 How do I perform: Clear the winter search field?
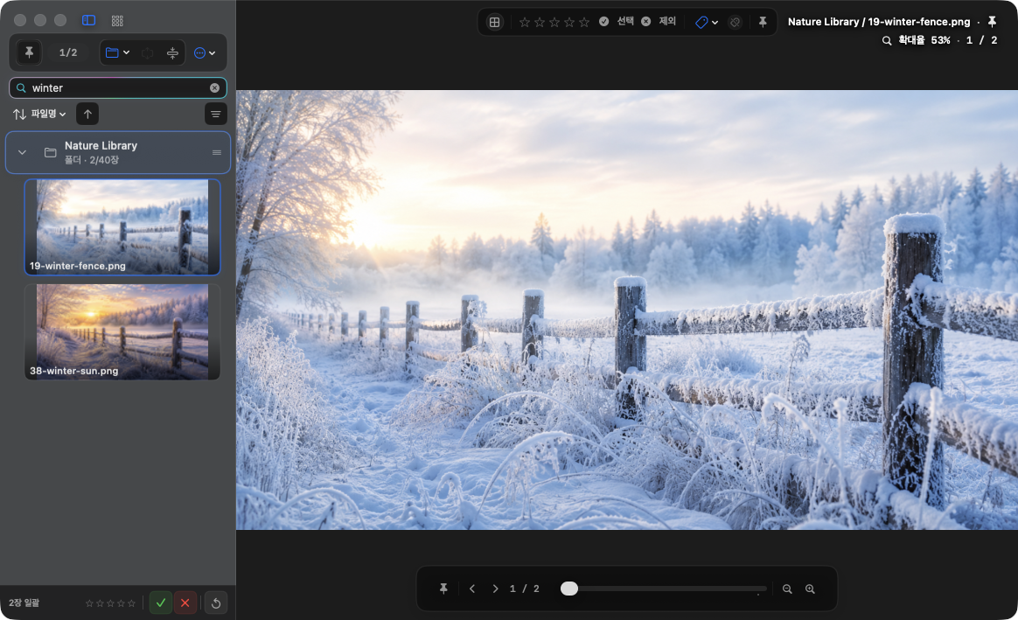tap(215, 88)
